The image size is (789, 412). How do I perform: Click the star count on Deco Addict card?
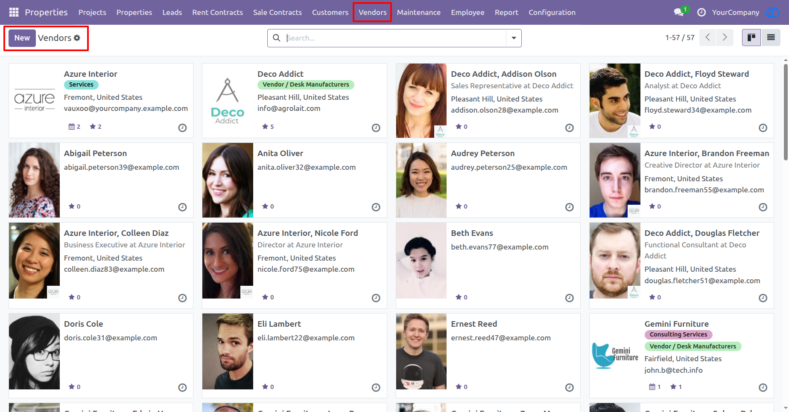[268, 127]
